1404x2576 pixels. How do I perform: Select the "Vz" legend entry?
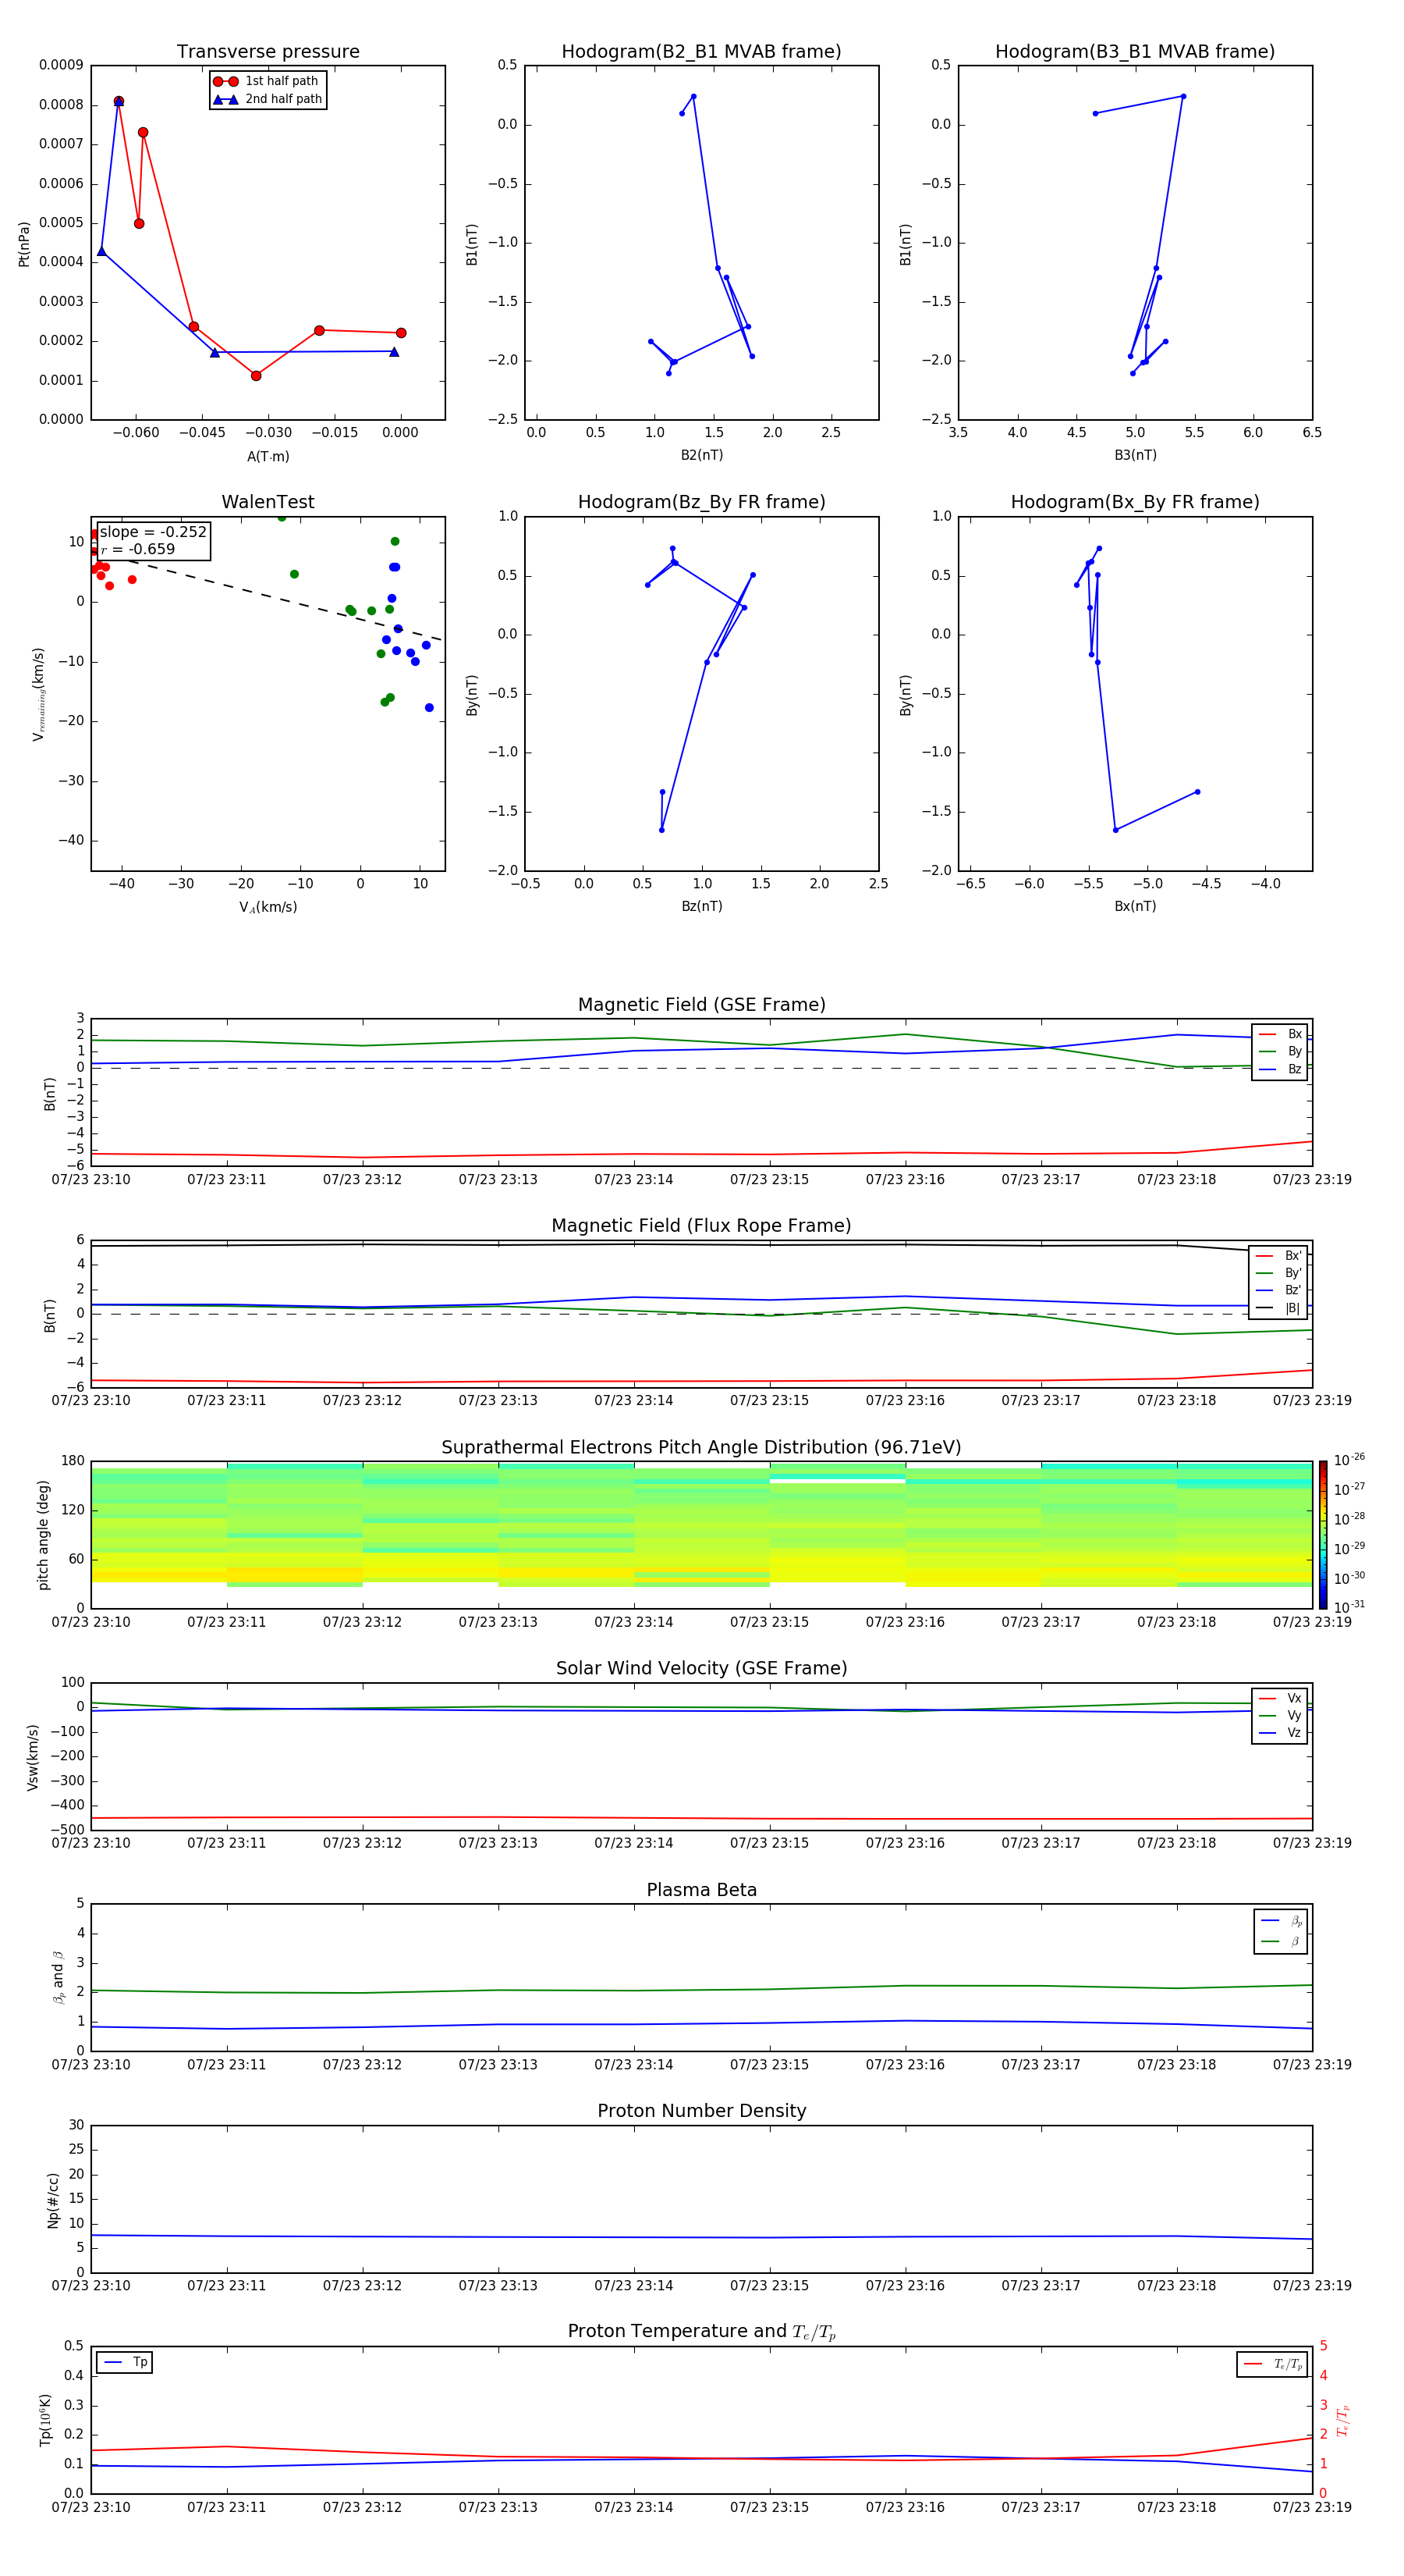click(x=1280, y=1733)
